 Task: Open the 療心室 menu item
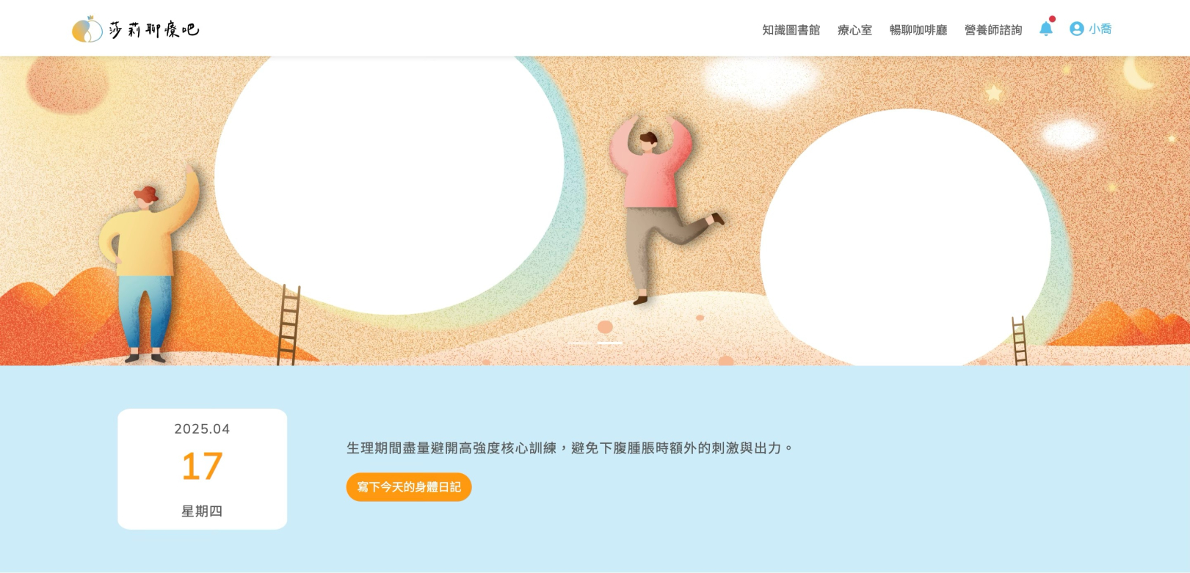pos(855,30)
